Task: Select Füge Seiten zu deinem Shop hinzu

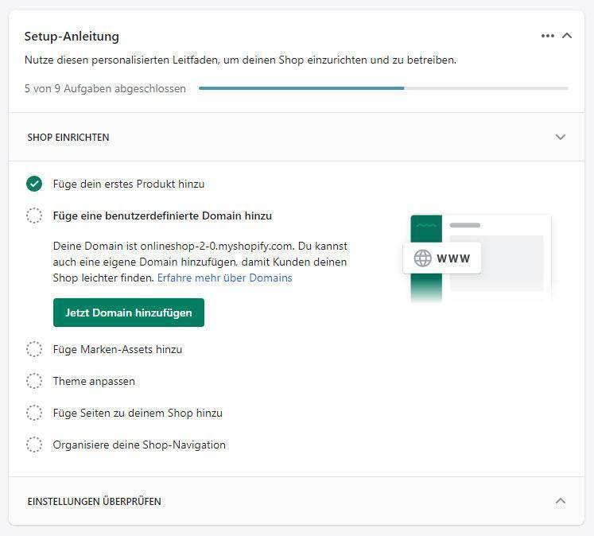Action: click(138, 413)
